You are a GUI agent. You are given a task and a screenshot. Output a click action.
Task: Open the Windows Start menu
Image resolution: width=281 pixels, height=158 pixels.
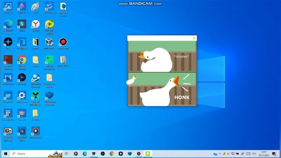6,154
